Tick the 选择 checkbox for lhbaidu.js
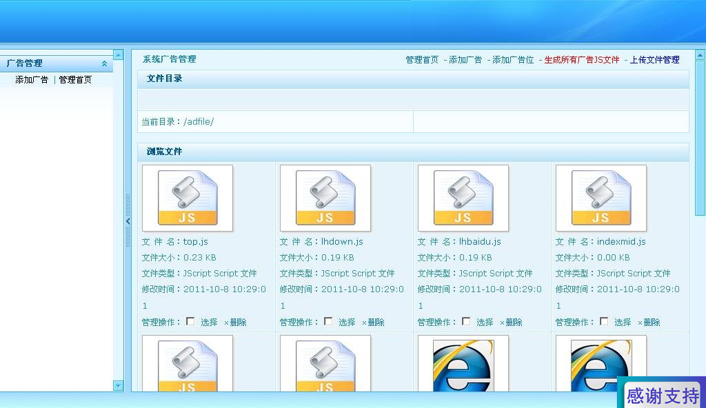 pyautogui.click(x=466, y=321)
